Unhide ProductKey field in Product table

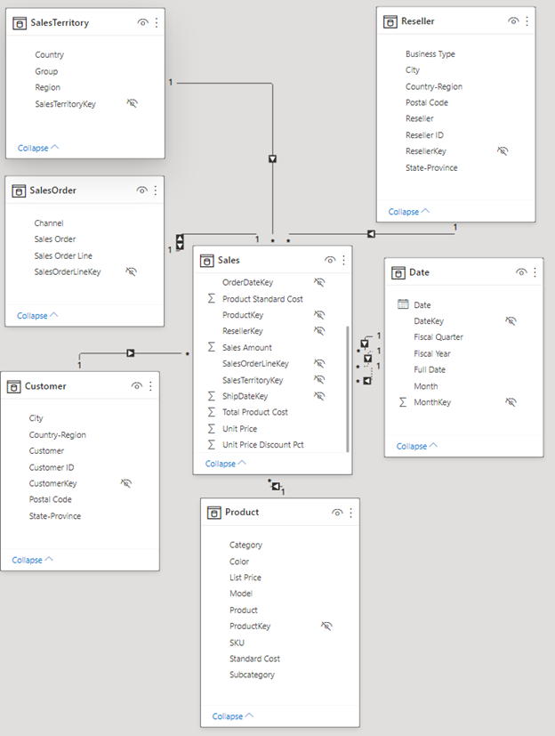(326, 626)
